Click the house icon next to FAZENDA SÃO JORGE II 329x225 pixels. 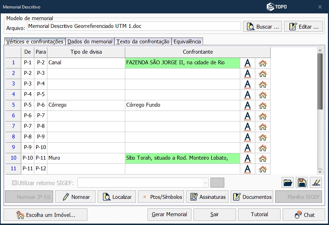262,63
